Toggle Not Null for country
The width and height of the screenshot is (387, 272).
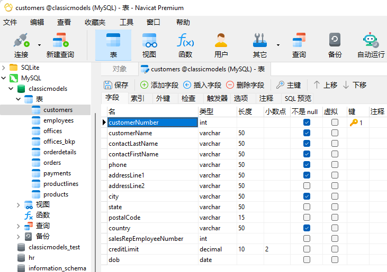click(307, 228)
